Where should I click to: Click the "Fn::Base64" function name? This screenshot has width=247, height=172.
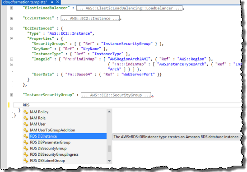coord(79,74)
